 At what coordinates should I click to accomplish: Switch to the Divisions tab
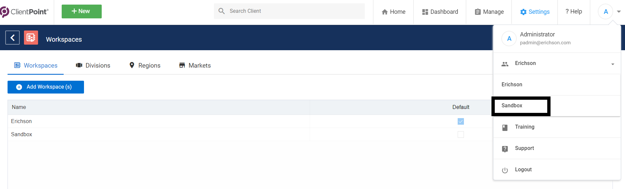point(93,65)
